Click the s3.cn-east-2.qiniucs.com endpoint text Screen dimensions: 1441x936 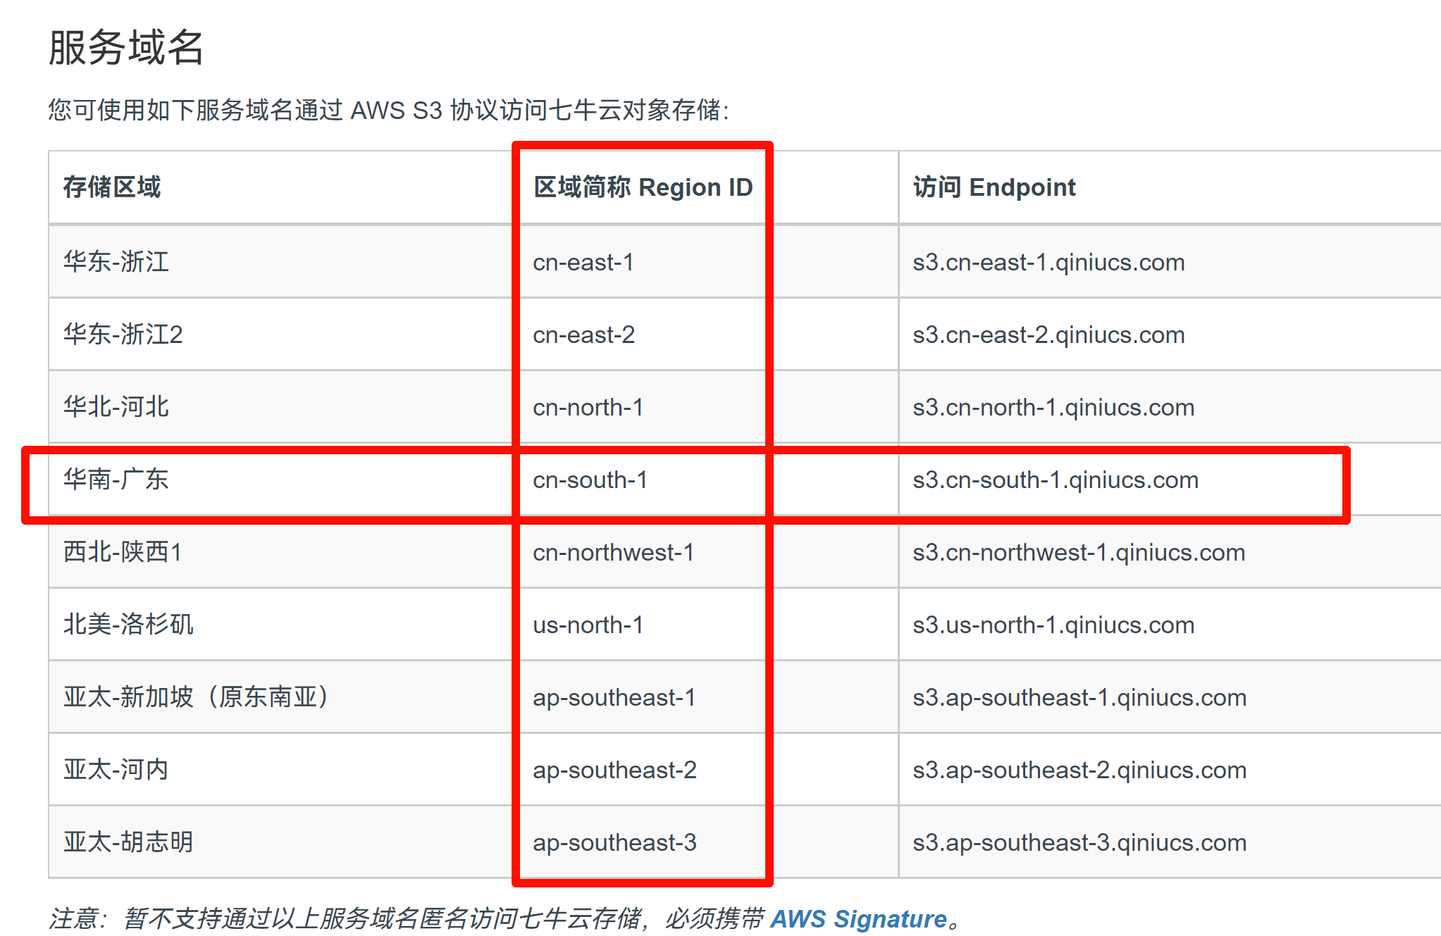click(x=1049, y=335)
